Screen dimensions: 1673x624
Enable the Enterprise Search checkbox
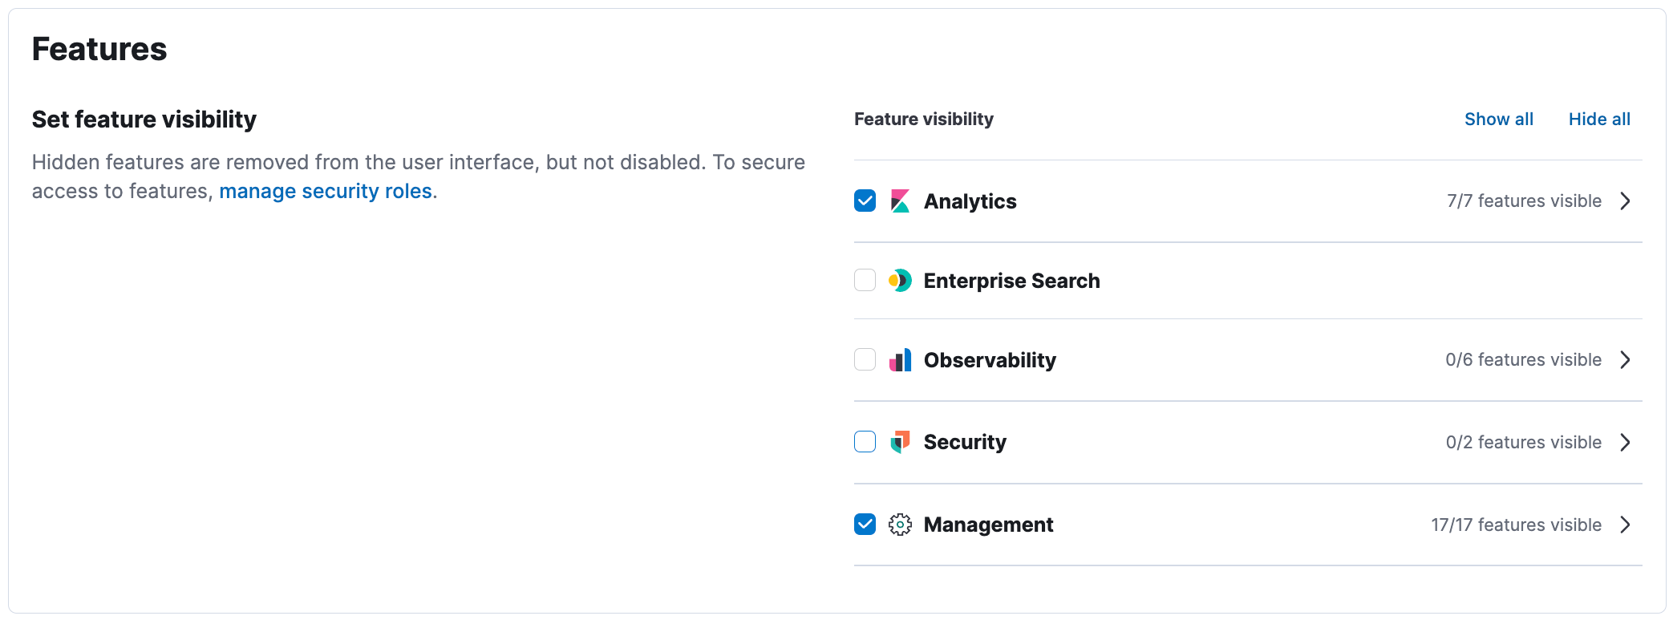pos(865,280)
